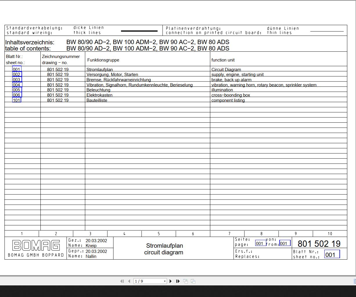Open sheet 101 component listing link
The image size is (356, 297).
pos(17,100)
